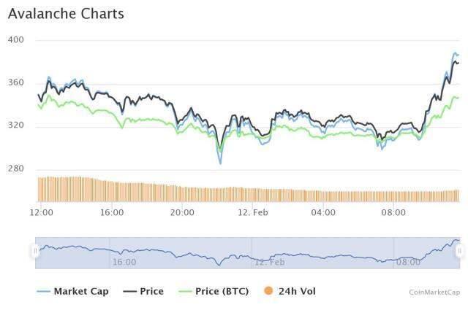Click the green Price (BTC) line icon
The width and height of the screenshot is (468, 310).
pos(185,291)
